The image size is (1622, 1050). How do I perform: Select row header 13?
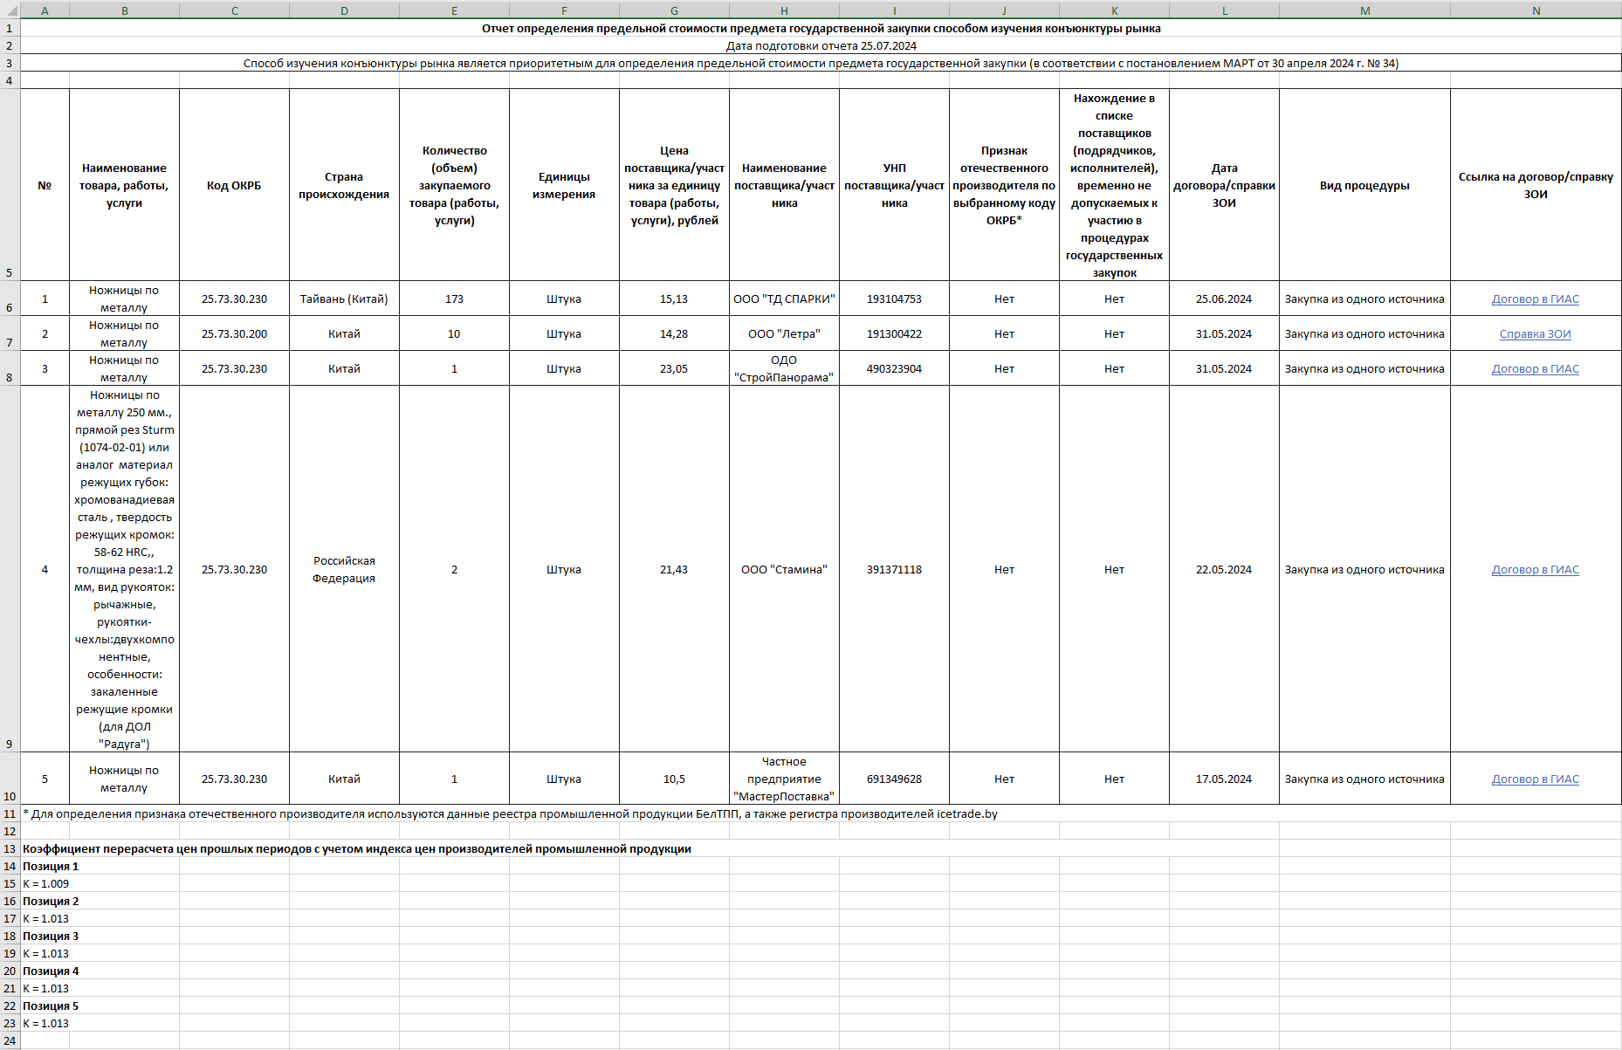tap(10, 848)
